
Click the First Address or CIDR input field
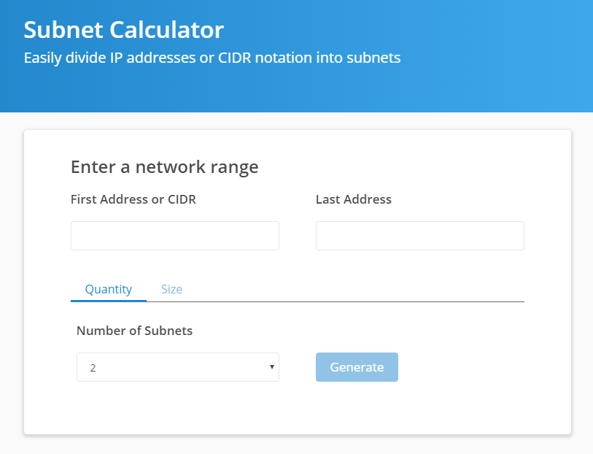pos(175,236)
